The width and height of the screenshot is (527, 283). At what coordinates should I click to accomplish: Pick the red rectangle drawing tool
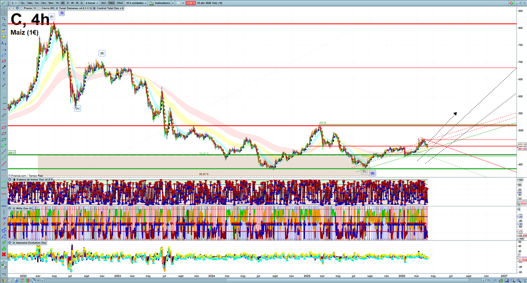(x=4, y=61)
